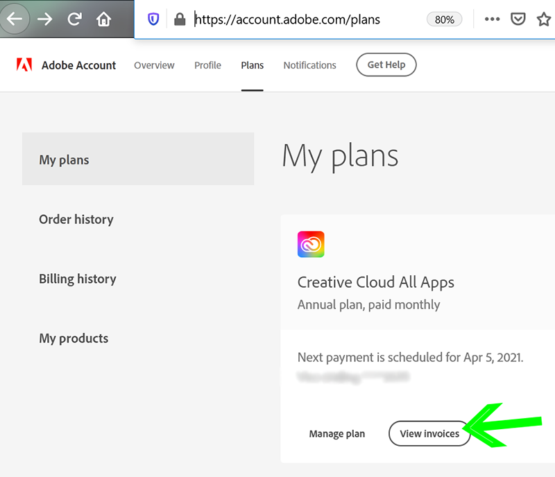Open the Notifications section

pyautogui.click(x=309, y=64)
